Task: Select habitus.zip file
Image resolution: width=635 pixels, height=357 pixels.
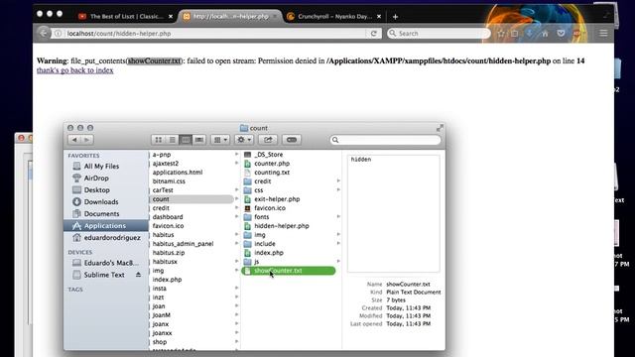Action: (x=169, y=252)
